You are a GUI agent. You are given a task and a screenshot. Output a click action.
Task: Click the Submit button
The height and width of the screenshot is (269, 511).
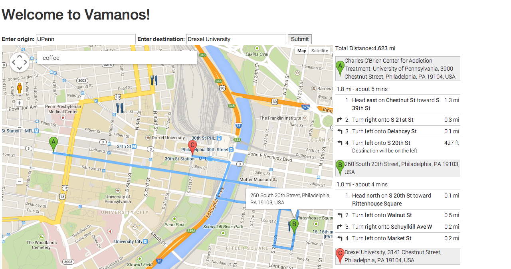(300, 39)
